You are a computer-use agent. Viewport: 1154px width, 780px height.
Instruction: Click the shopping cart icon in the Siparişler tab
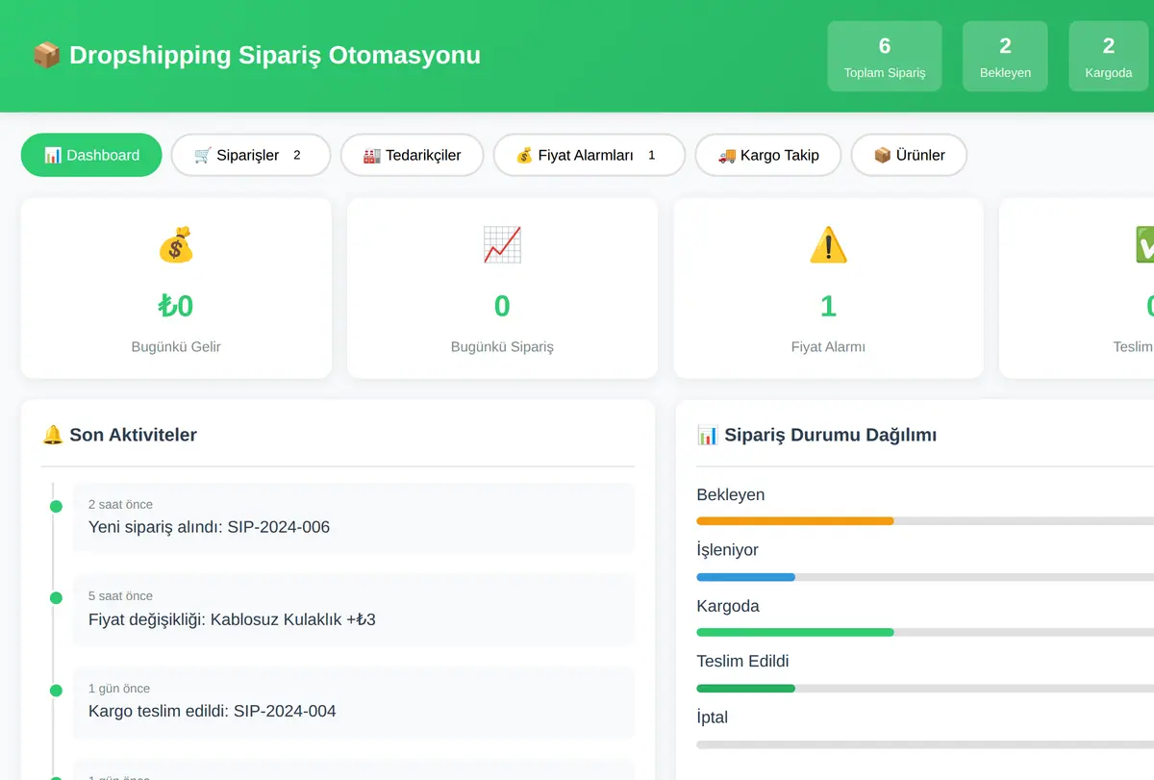pos(203,155)
